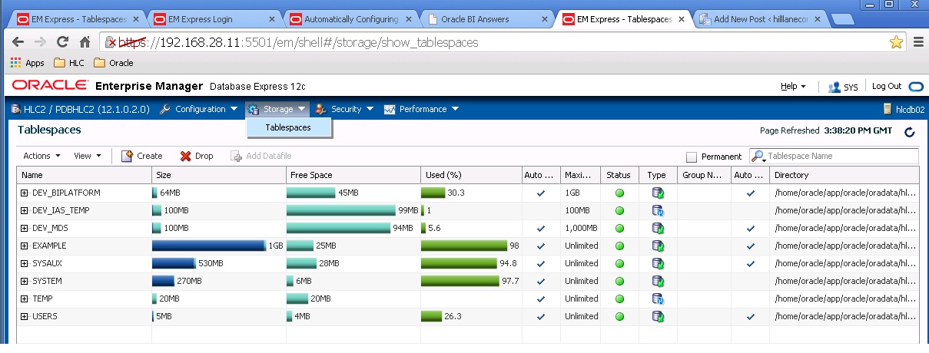Viewport: 929px width, 353px height.
Task: Click the Oracle O logo beside Log Out
Action: (x=914, y=87)
